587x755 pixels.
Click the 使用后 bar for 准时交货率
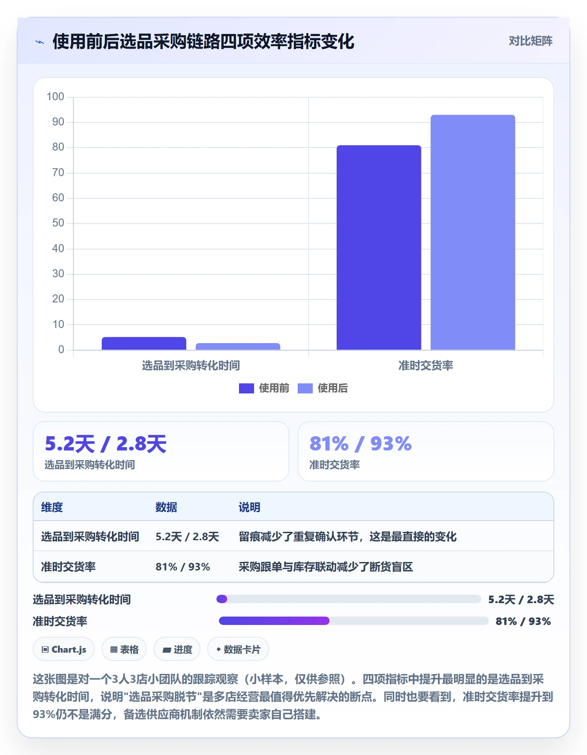coord(473,232)
